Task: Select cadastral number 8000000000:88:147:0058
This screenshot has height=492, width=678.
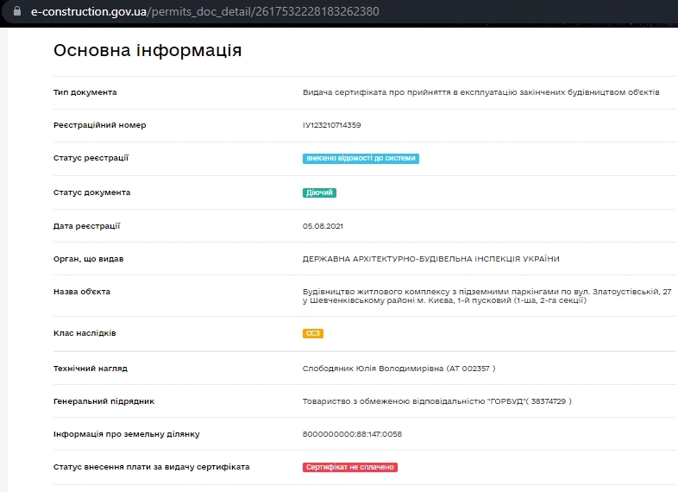Action: coord(352,434)
